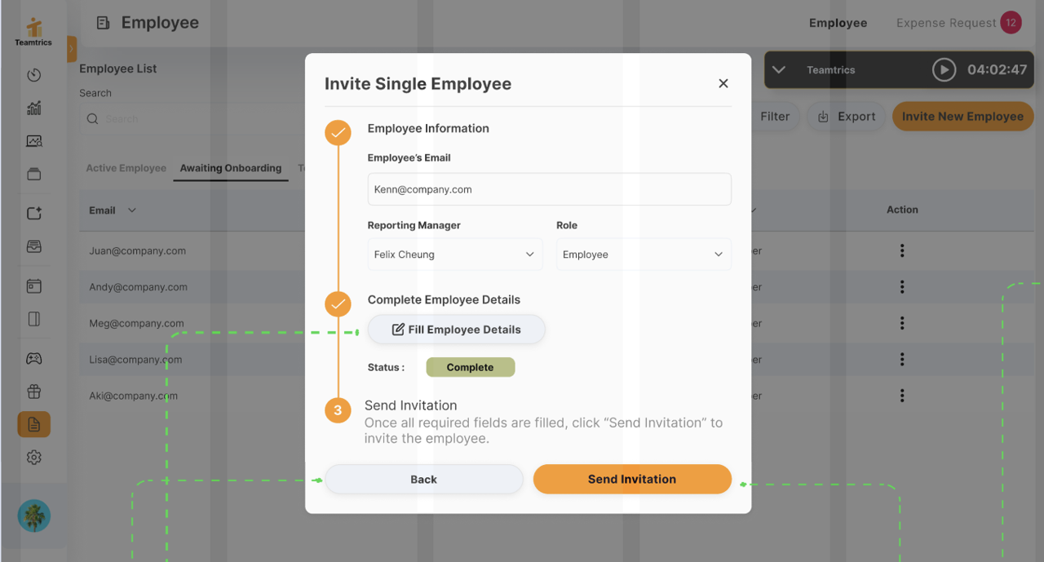Select the calendar icon in the sidebar
1044x562 pixels.
[x=33, y=285]
